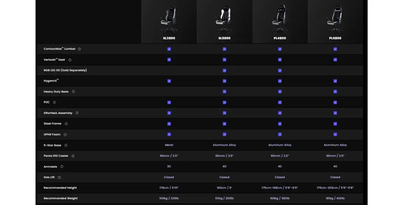Click PUC checkmark for SL3800
The width and height of the screenshot is (410, 205).
pos(169,102)
